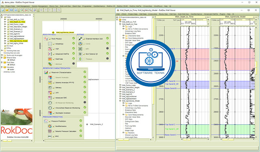This screenshot has width=260, height=152.
Task: Click the green status check beside Rock Physics
Action: click(74, 38)
